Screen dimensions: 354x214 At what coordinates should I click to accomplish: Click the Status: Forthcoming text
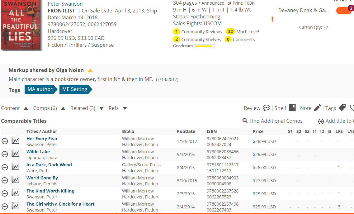click(197, 17)
